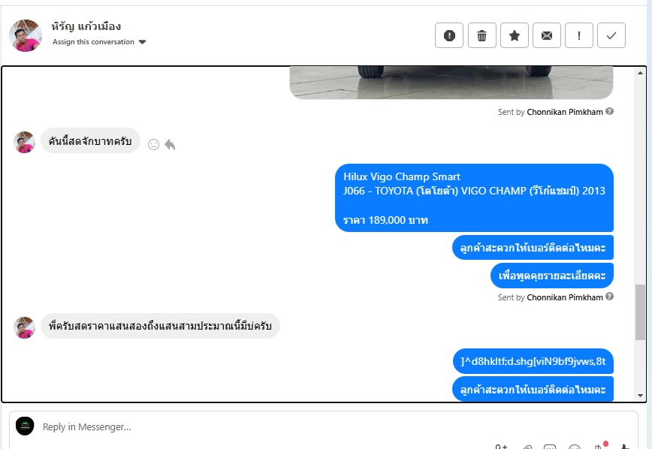Viewport: 652px width, 449px height.
Task: Flag the conversation with the exclamation mark button
Action: 579,35
